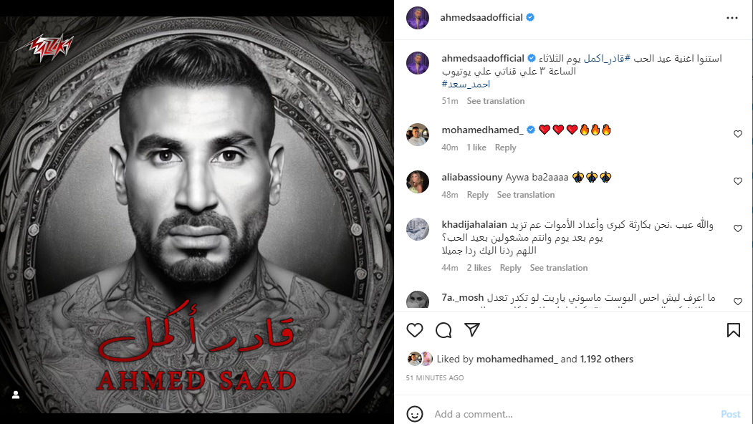
Task: Like khadijahalaian comment heart
Action: tap(738, 228)
